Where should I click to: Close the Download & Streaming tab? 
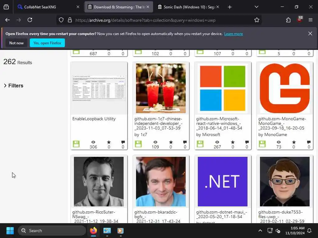pos(148,7)
